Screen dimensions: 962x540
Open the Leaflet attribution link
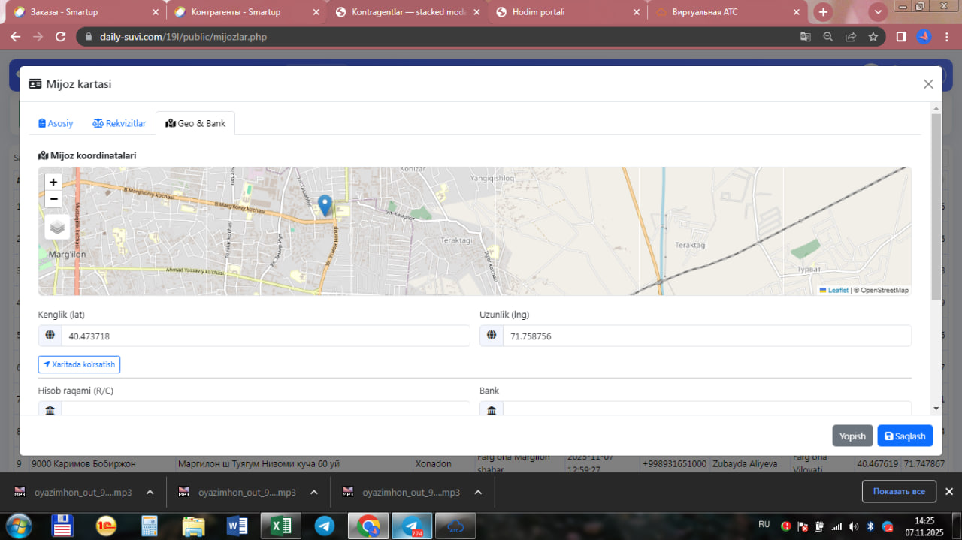(x=837, y=290)
